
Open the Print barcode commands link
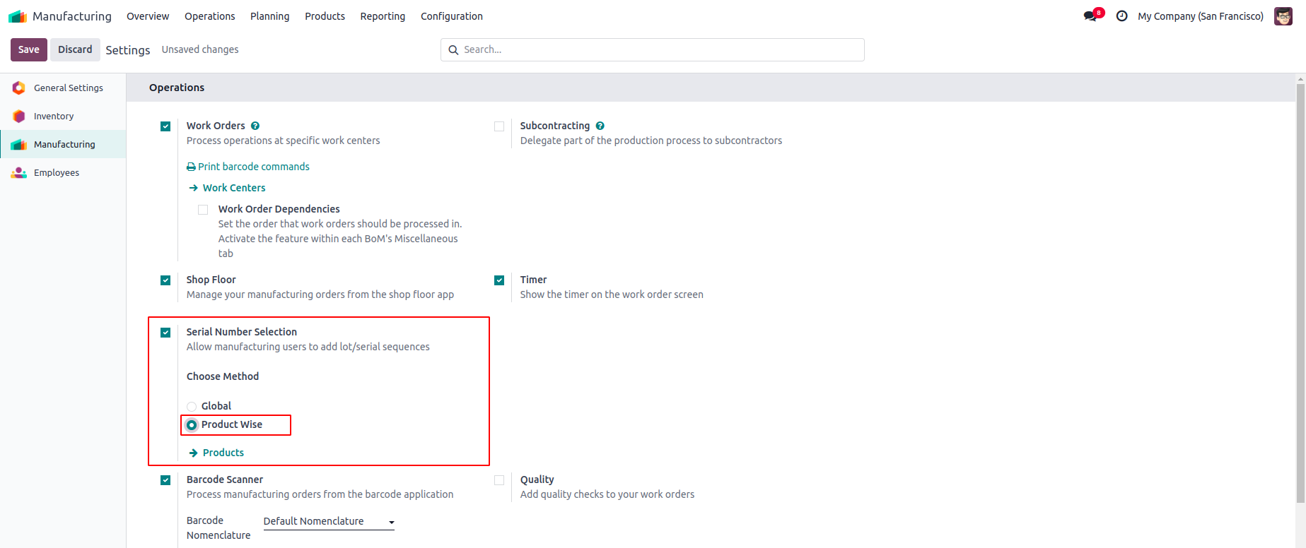pos(248,167)
